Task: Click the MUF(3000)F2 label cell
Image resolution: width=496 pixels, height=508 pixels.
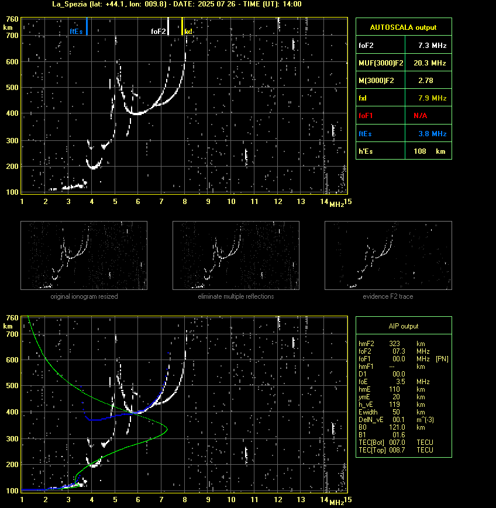Action: (381, 63)
